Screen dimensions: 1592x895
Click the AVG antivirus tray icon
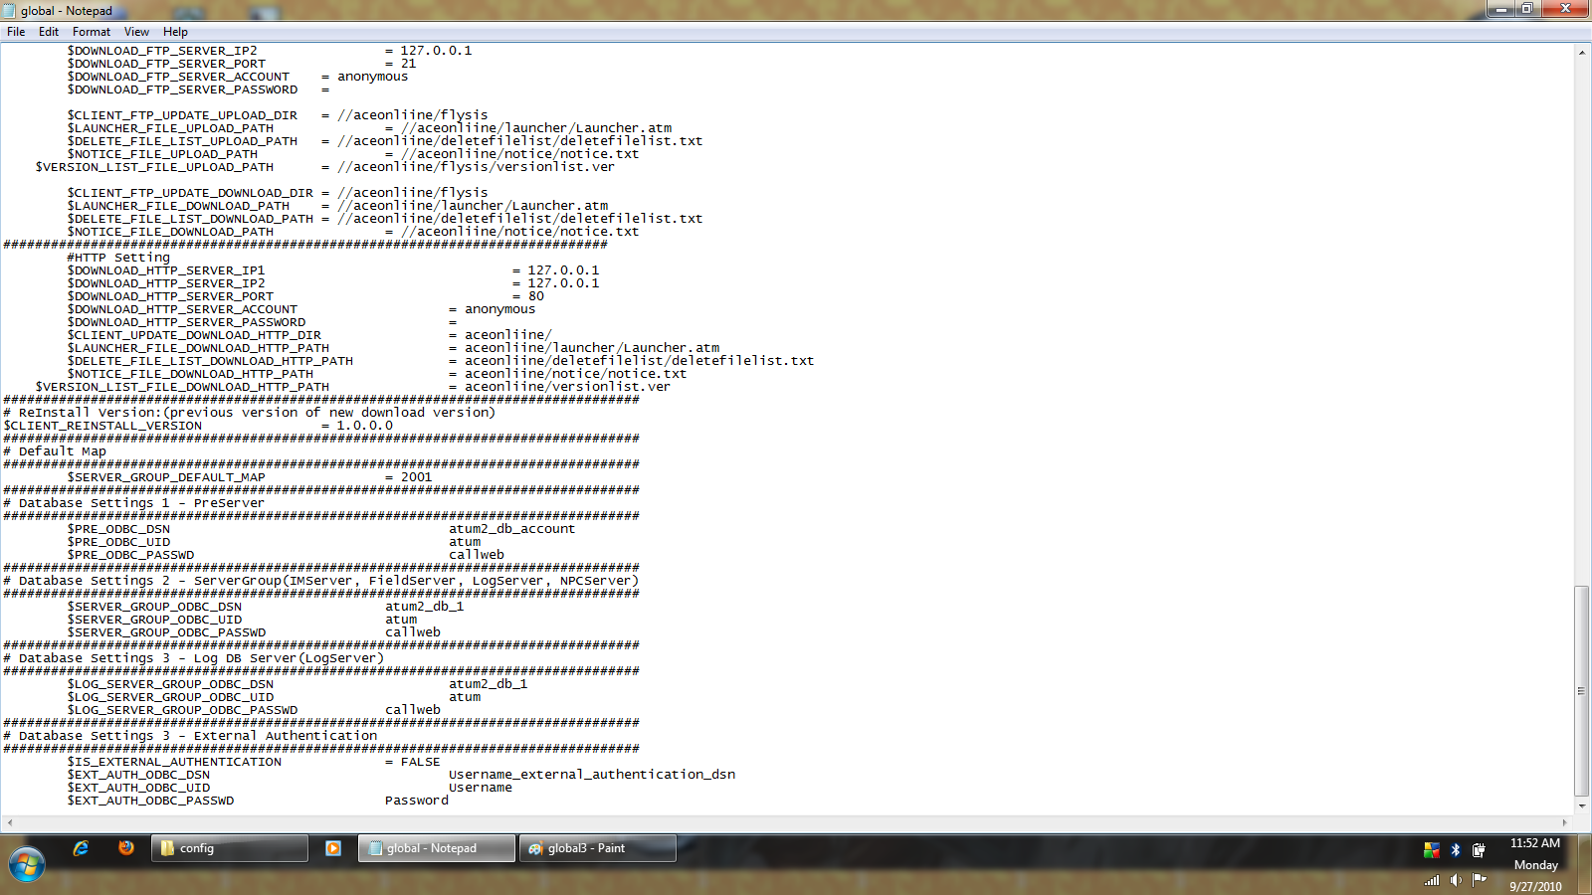pos(1432,850)
